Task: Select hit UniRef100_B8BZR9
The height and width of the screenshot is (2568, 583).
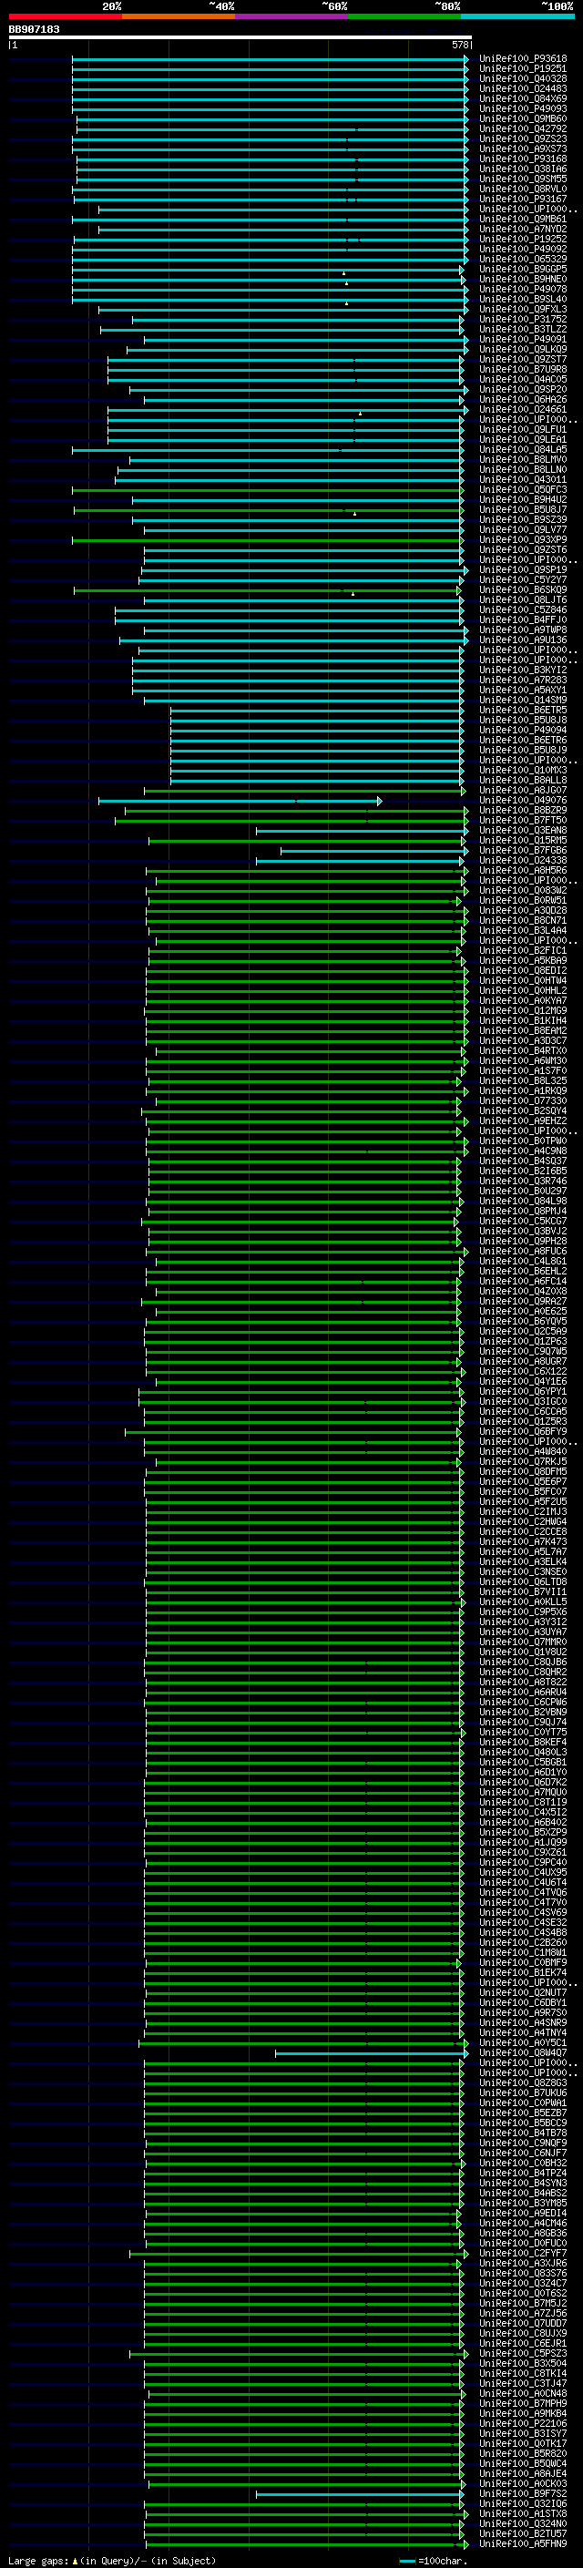Action: click(523, 811)
